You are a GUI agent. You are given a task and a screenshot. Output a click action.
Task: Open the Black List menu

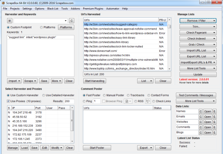point(53,9)
